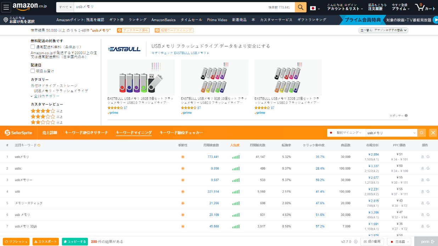Open EASTBULL 32GB 10個セット product image
438x246 pixels.
288,77
